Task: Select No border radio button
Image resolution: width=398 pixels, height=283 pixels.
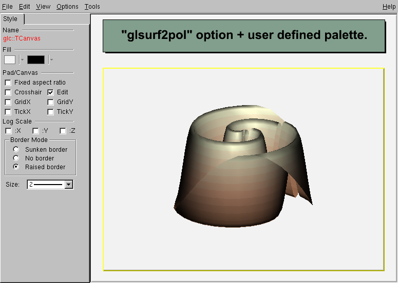Action: 16,158
